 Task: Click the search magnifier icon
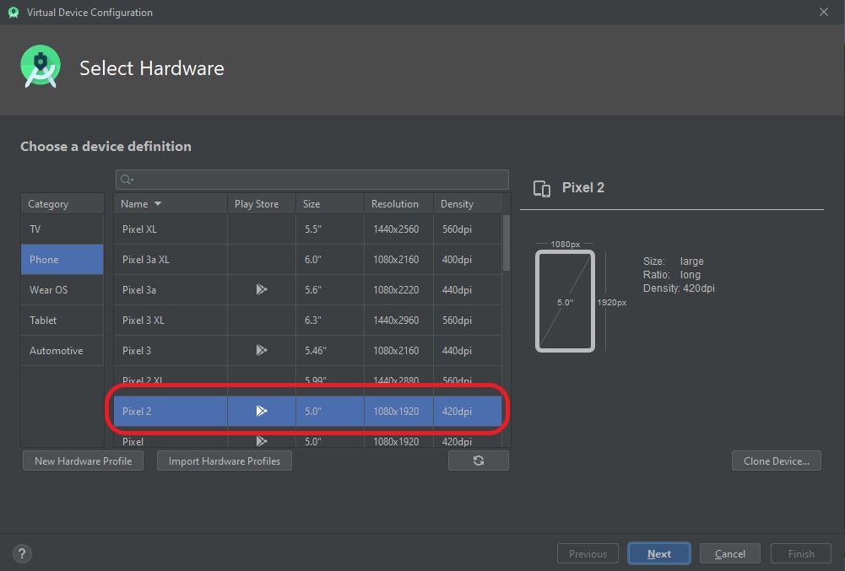point(123,179)
